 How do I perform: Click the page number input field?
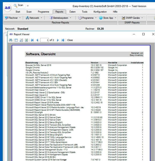45,40
